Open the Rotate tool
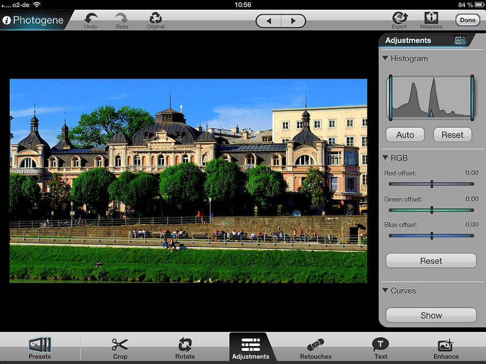The height and width of the screenshot is (364, 486). pos(185,345)
